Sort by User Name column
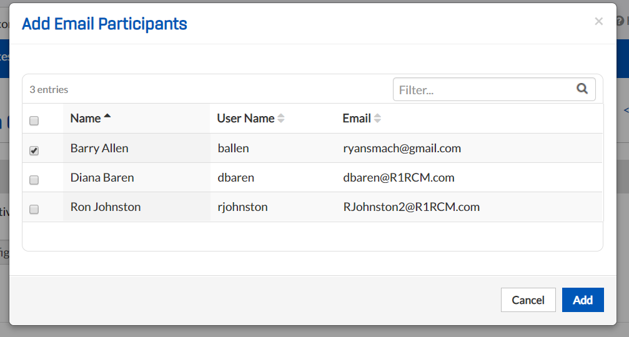Viewport: 629px width, 337px height. 250,118
